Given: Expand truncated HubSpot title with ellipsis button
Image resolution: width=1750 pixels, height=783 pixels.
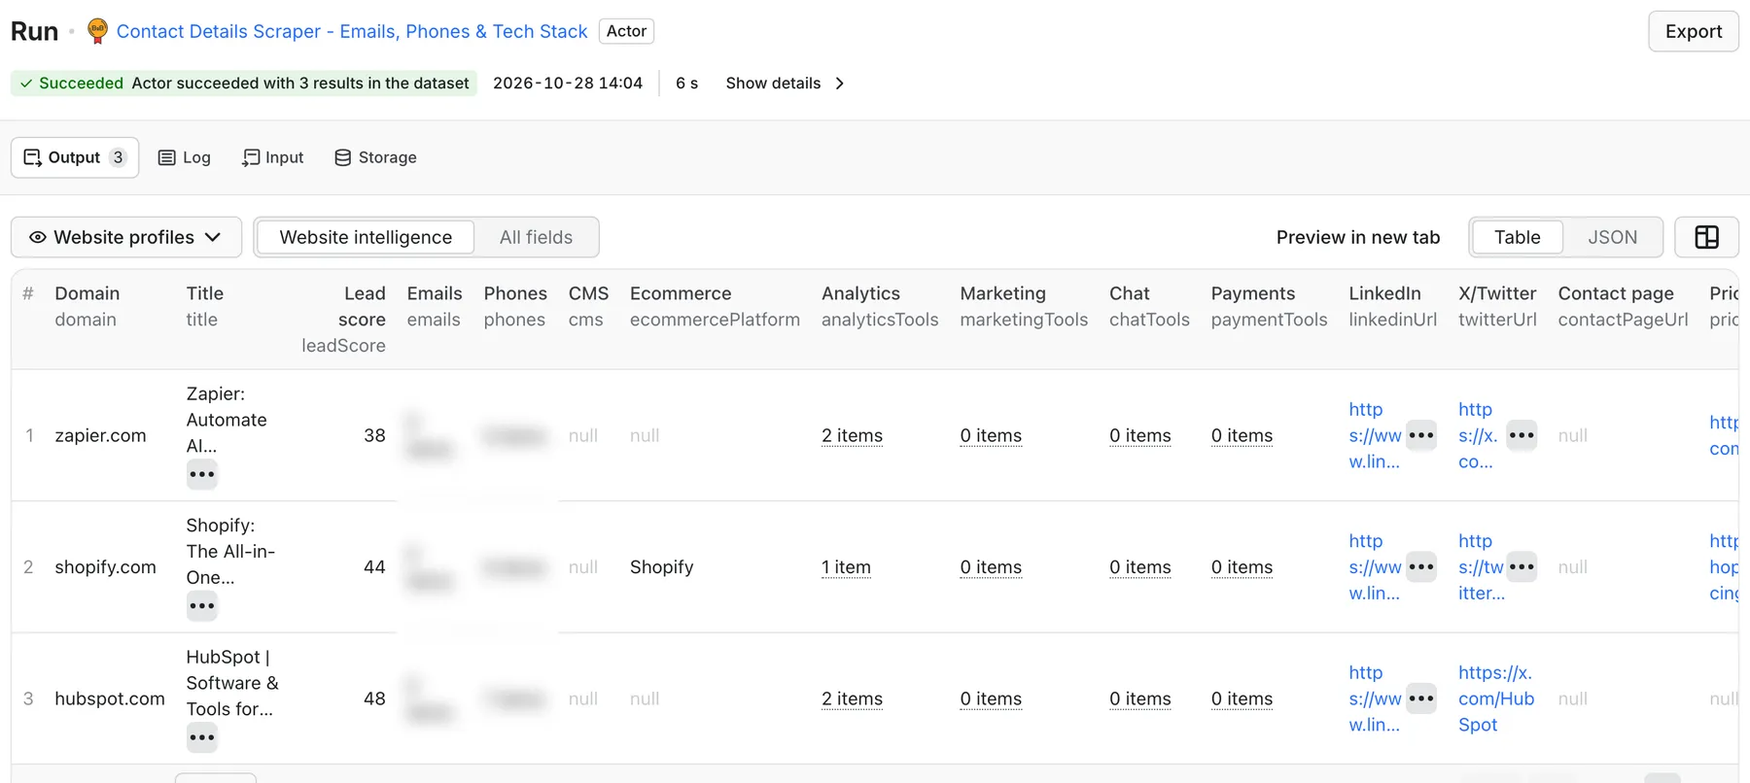Looking at the screenshot, I should (x=202, y=737).
